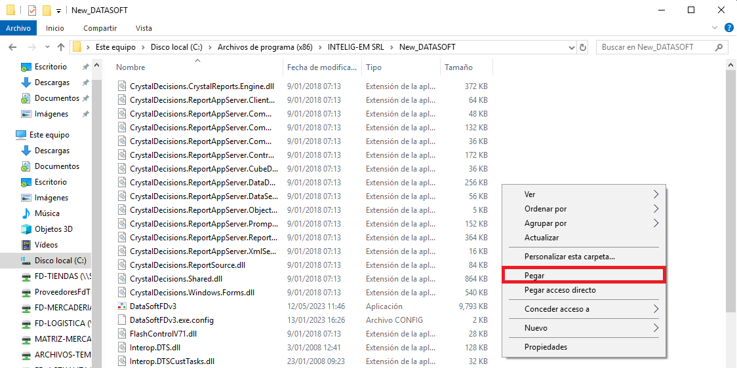Click the Objetos 3D icon in sidebar
Screen dimensions: 737x368
(x=26, y=229)
